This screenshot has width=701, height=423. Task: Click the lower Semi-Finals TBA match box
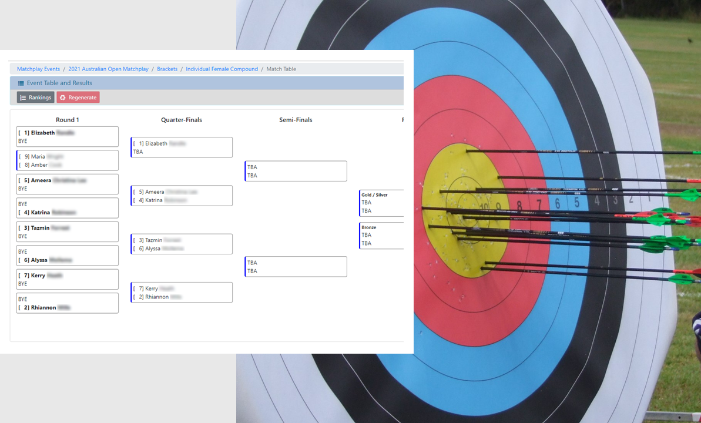pos(296,267)
